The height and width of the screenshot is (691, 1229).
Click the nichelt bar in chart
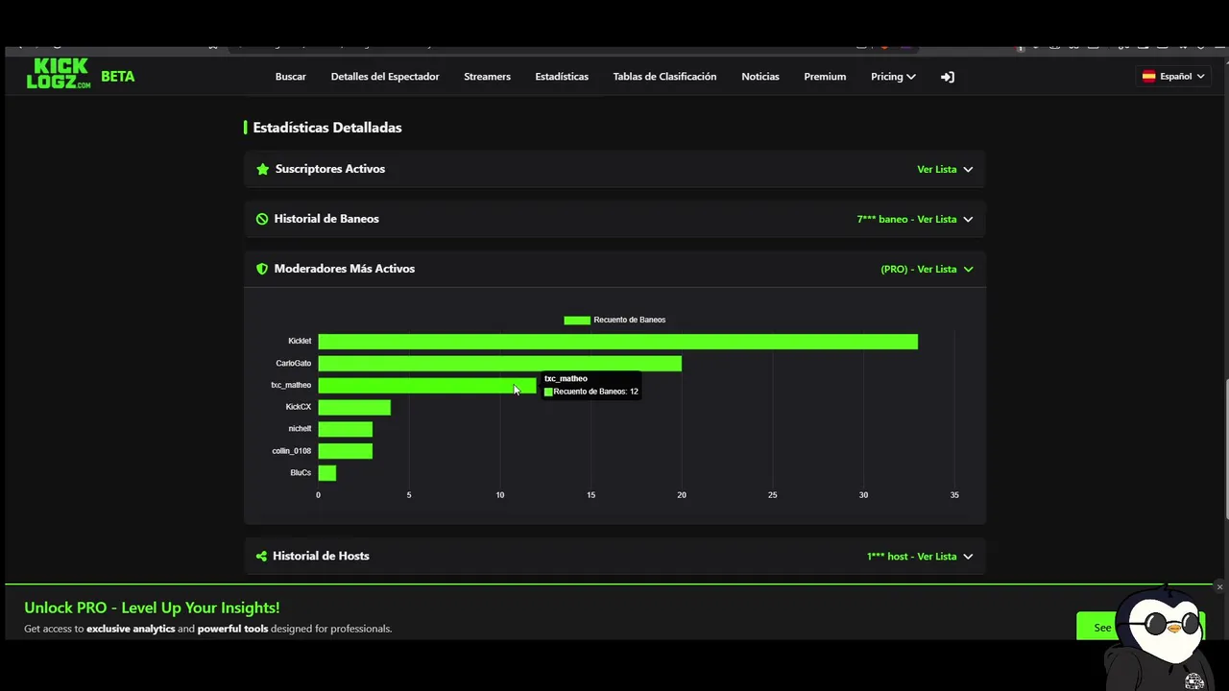tap(345, 429)
